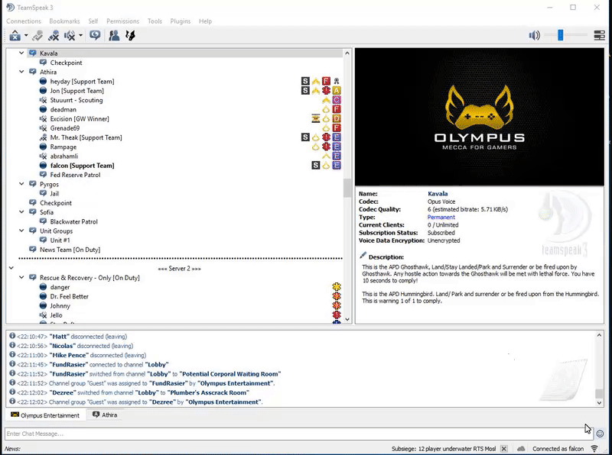Collapse the Unit Groups channel

tap(21, 231)
